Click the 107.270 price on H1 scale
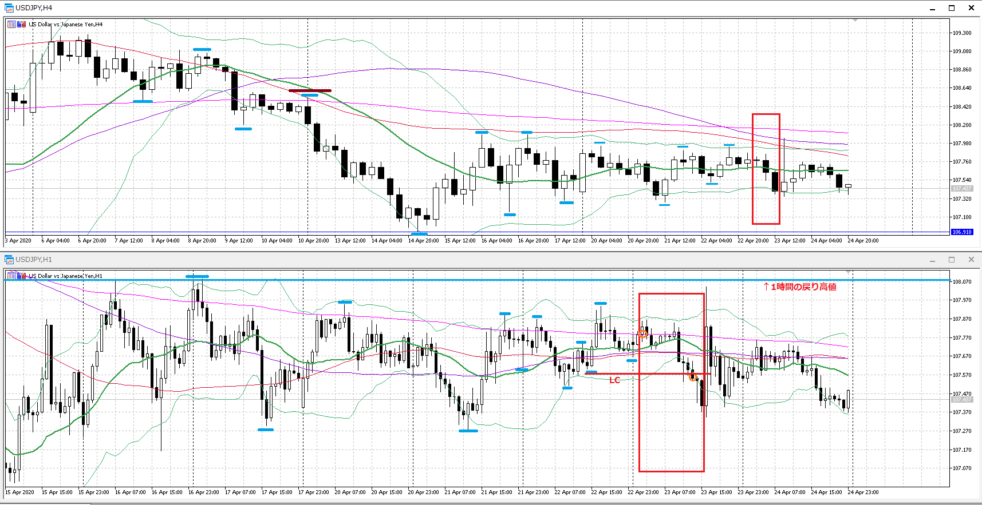 (962, 431)
